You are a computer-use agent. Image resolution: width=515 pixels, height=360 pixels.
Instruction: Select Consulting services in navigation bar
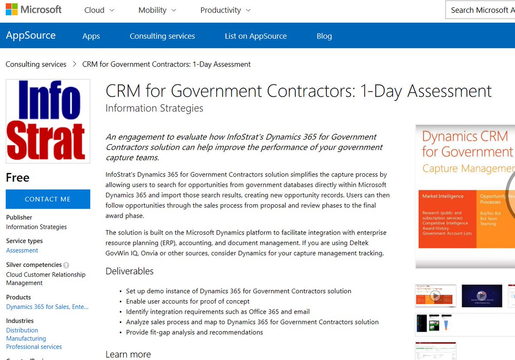pos(162,36)
